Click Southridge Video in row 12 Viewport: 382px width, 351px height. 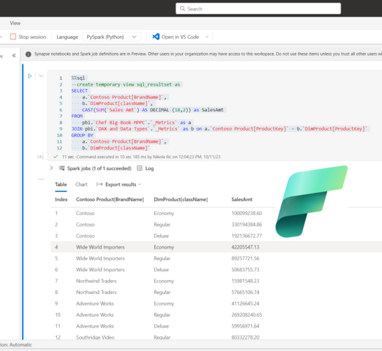tap(95, 337)
